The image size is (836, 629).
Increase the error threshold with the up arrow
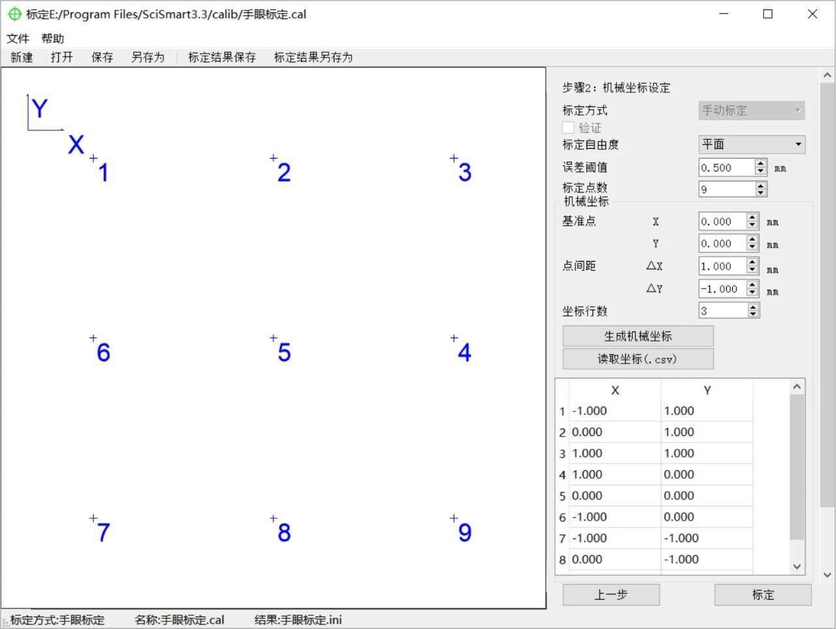point(760,164)
